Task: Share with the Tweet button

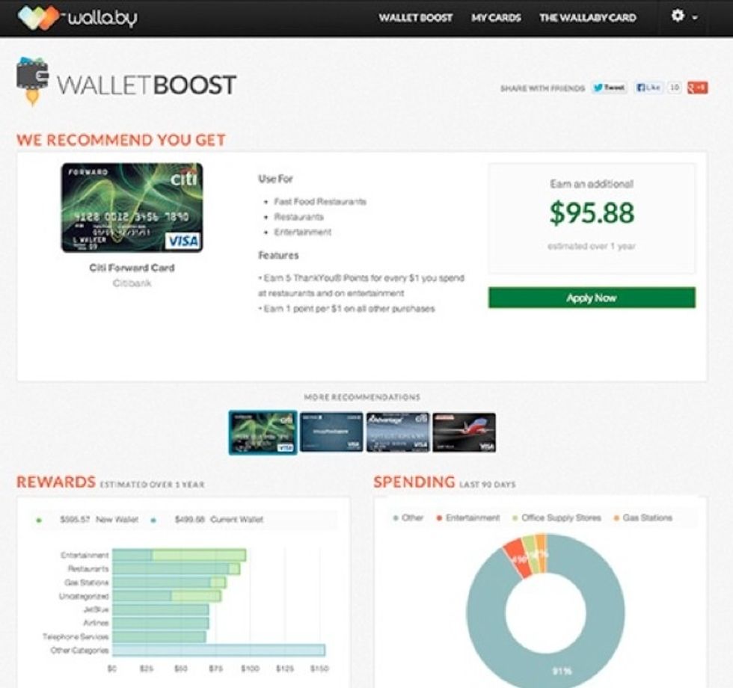Action: pos(609,87)
